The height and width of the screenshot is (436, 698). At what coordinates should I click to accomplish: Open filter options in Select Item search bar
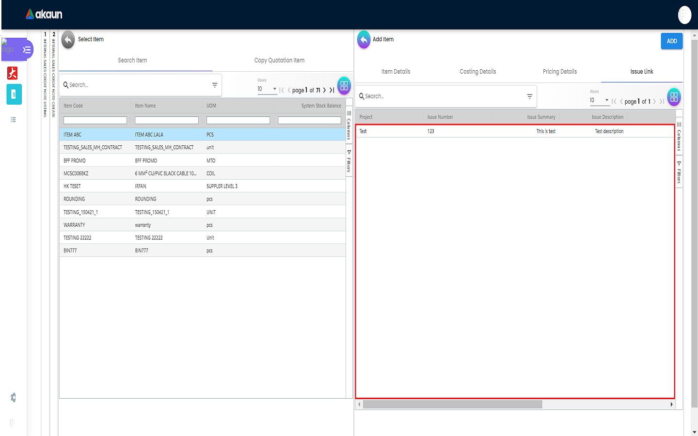[x=215, y=85]
